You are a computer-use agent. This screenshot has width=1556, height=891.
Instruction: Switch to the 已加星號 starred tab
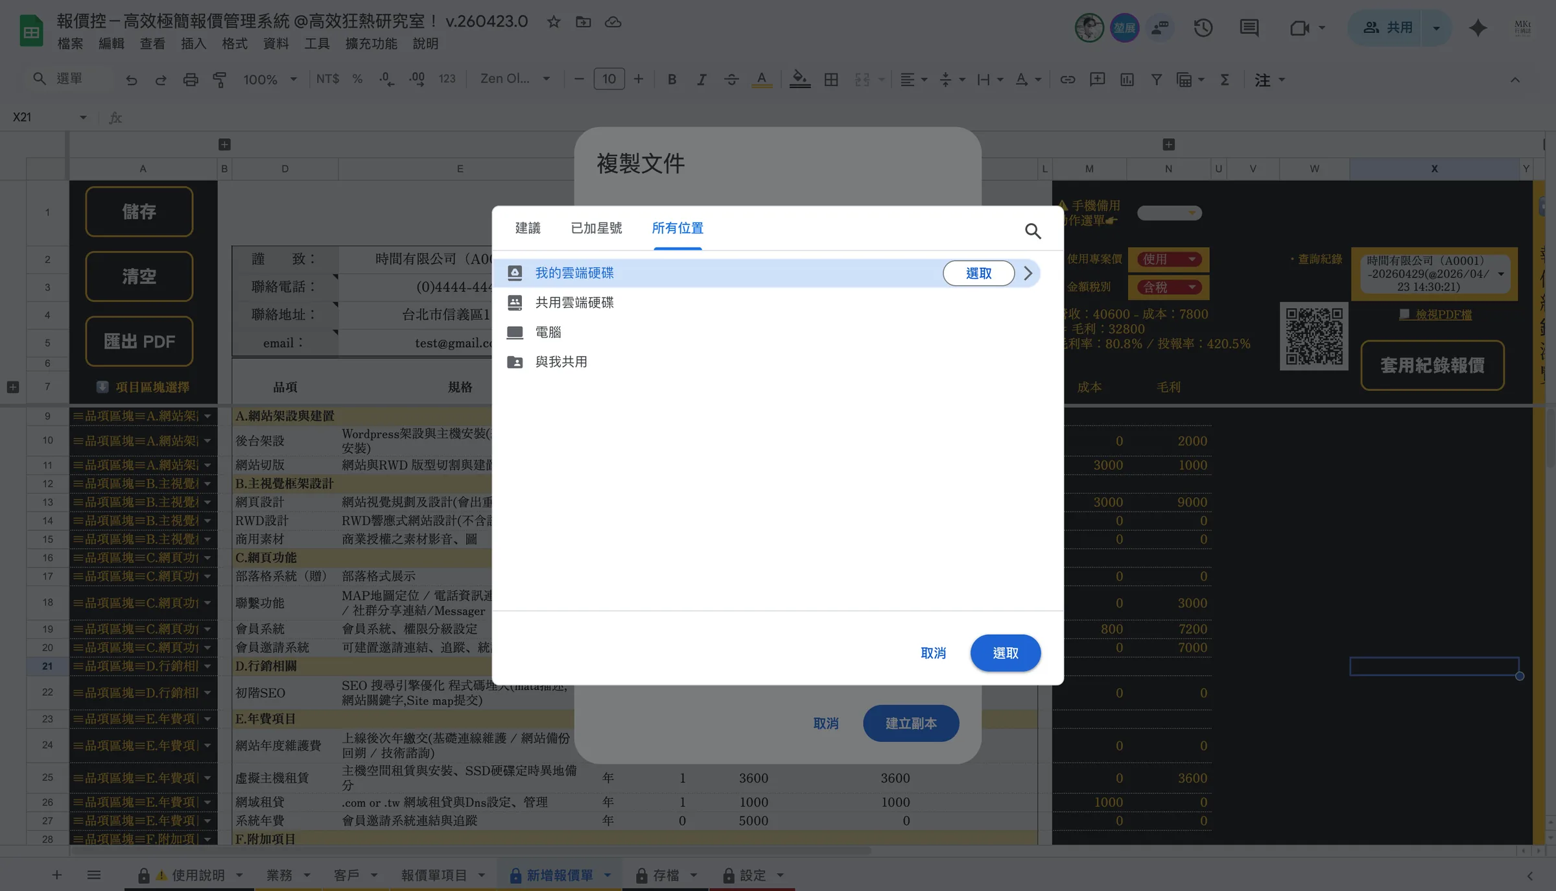(596, 228)
